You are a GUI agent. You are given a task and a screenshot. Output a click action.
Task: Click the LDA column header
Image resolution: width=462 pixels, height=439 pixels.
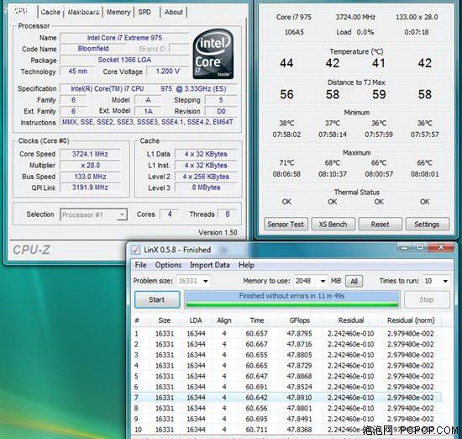[196, 320]
